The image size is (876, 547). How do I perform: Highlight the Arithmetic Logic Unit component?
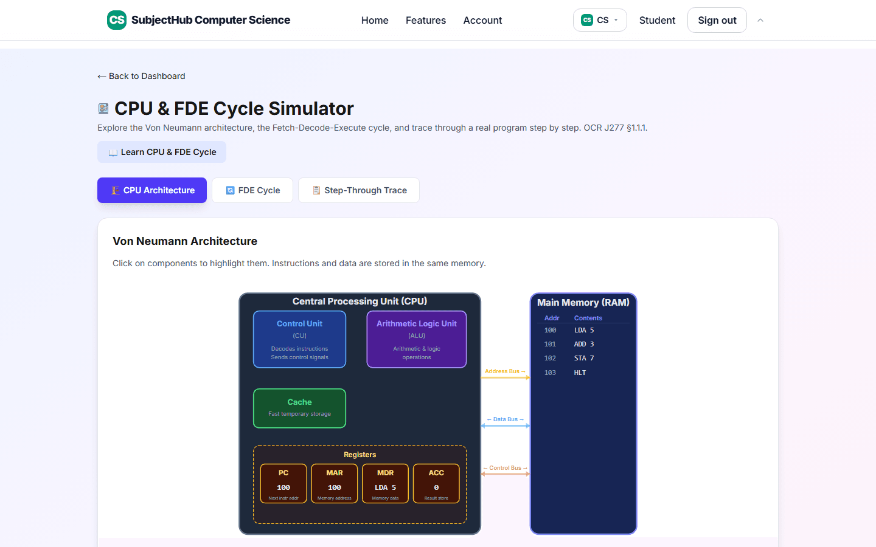click(x=417, y=339)
